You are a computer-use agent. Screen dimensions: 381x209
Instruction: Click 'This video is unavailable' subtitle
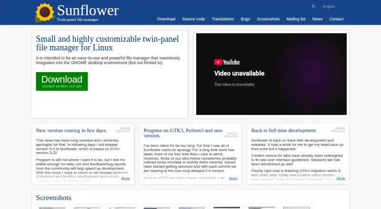[x=234, y=85]
